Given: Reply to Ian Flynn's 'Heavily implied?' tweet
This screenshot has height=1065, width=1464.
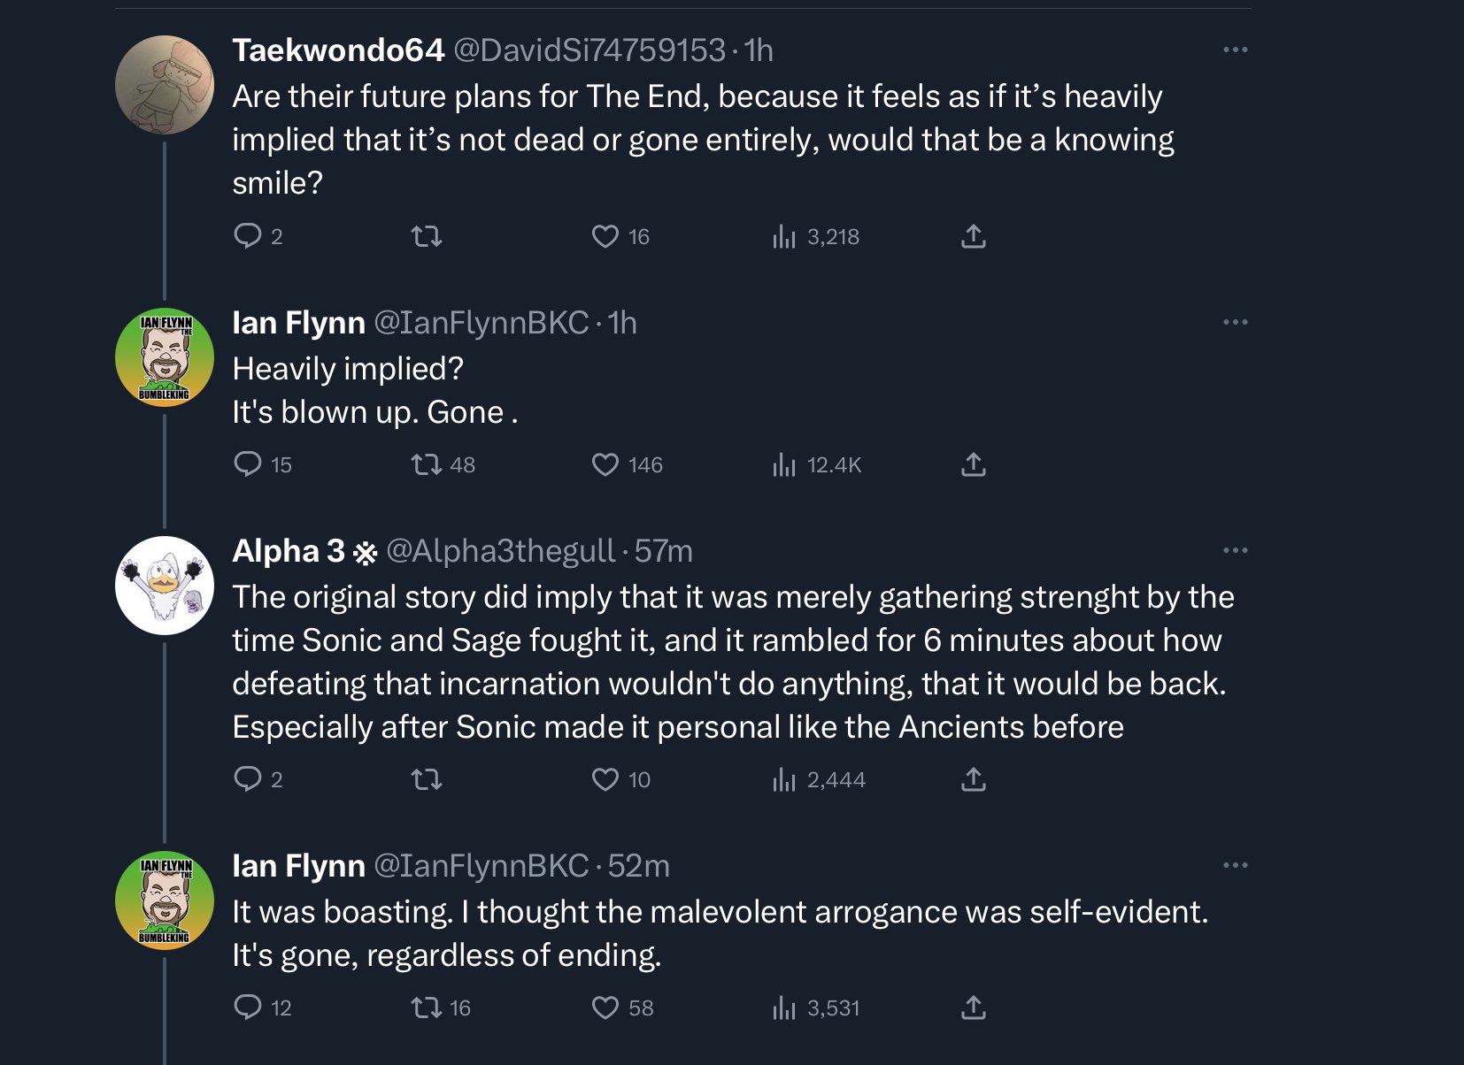Looking at the screenshot, I should click(247, 464).
